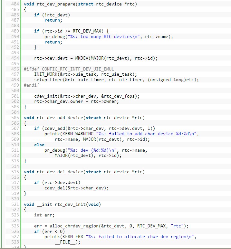Screen dimensions: 231x249
Task: Click 'int err;' declaration on line 523
Action: (x=44, y=215)
